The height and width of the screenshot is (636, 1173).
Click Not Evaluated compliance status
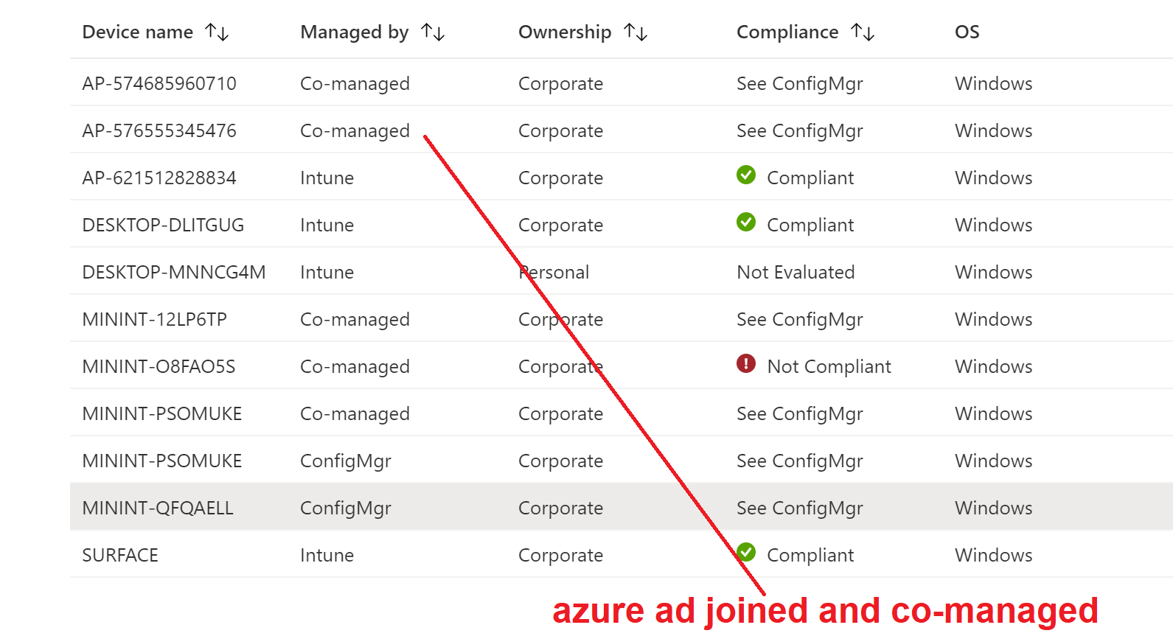(x=796, y=272)
